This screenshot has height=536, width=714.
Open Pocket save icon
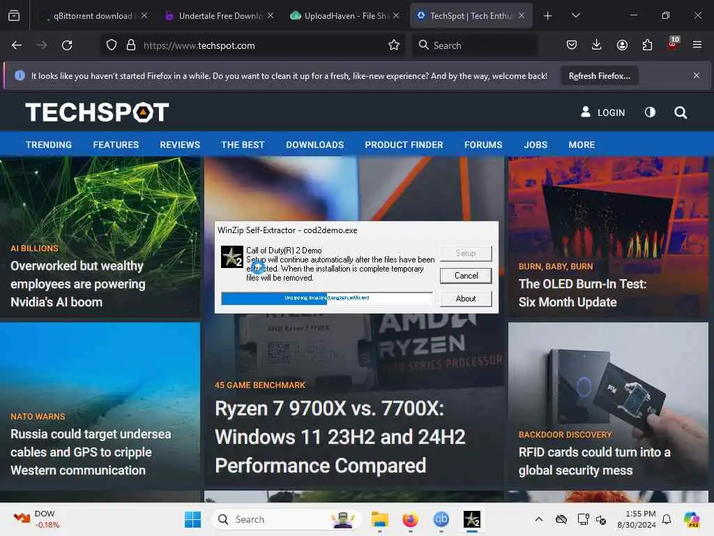(x=572, y=45)
